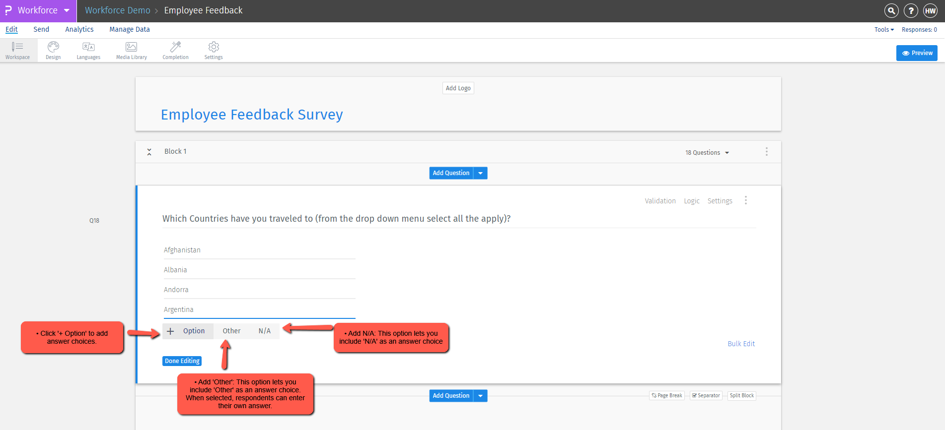Click Done Editing button

pyautogui.click(x=182, y=361)
